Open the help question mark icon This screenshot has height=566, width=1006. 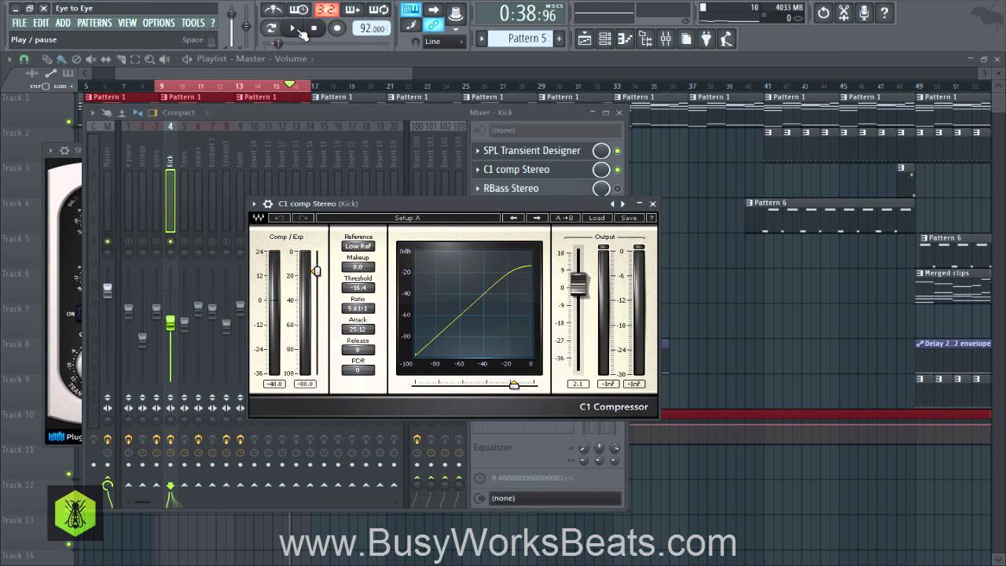(x=884, y=13)
